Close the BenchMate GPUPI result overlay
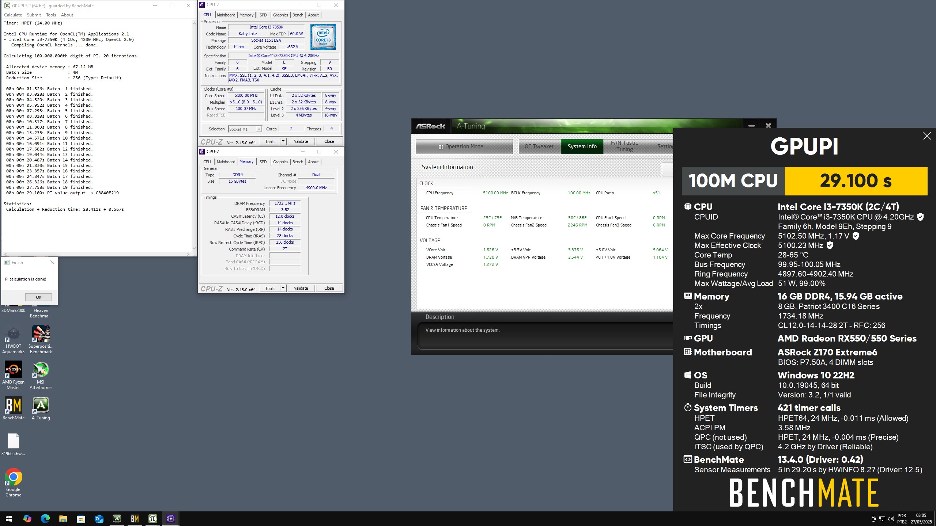936x526 pixels. [927, 136]
